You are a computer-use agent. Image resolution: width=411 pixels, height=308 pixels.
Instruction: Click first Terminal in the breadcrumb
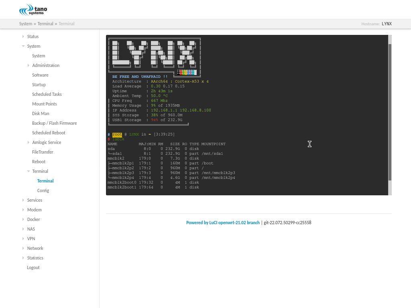45,24
